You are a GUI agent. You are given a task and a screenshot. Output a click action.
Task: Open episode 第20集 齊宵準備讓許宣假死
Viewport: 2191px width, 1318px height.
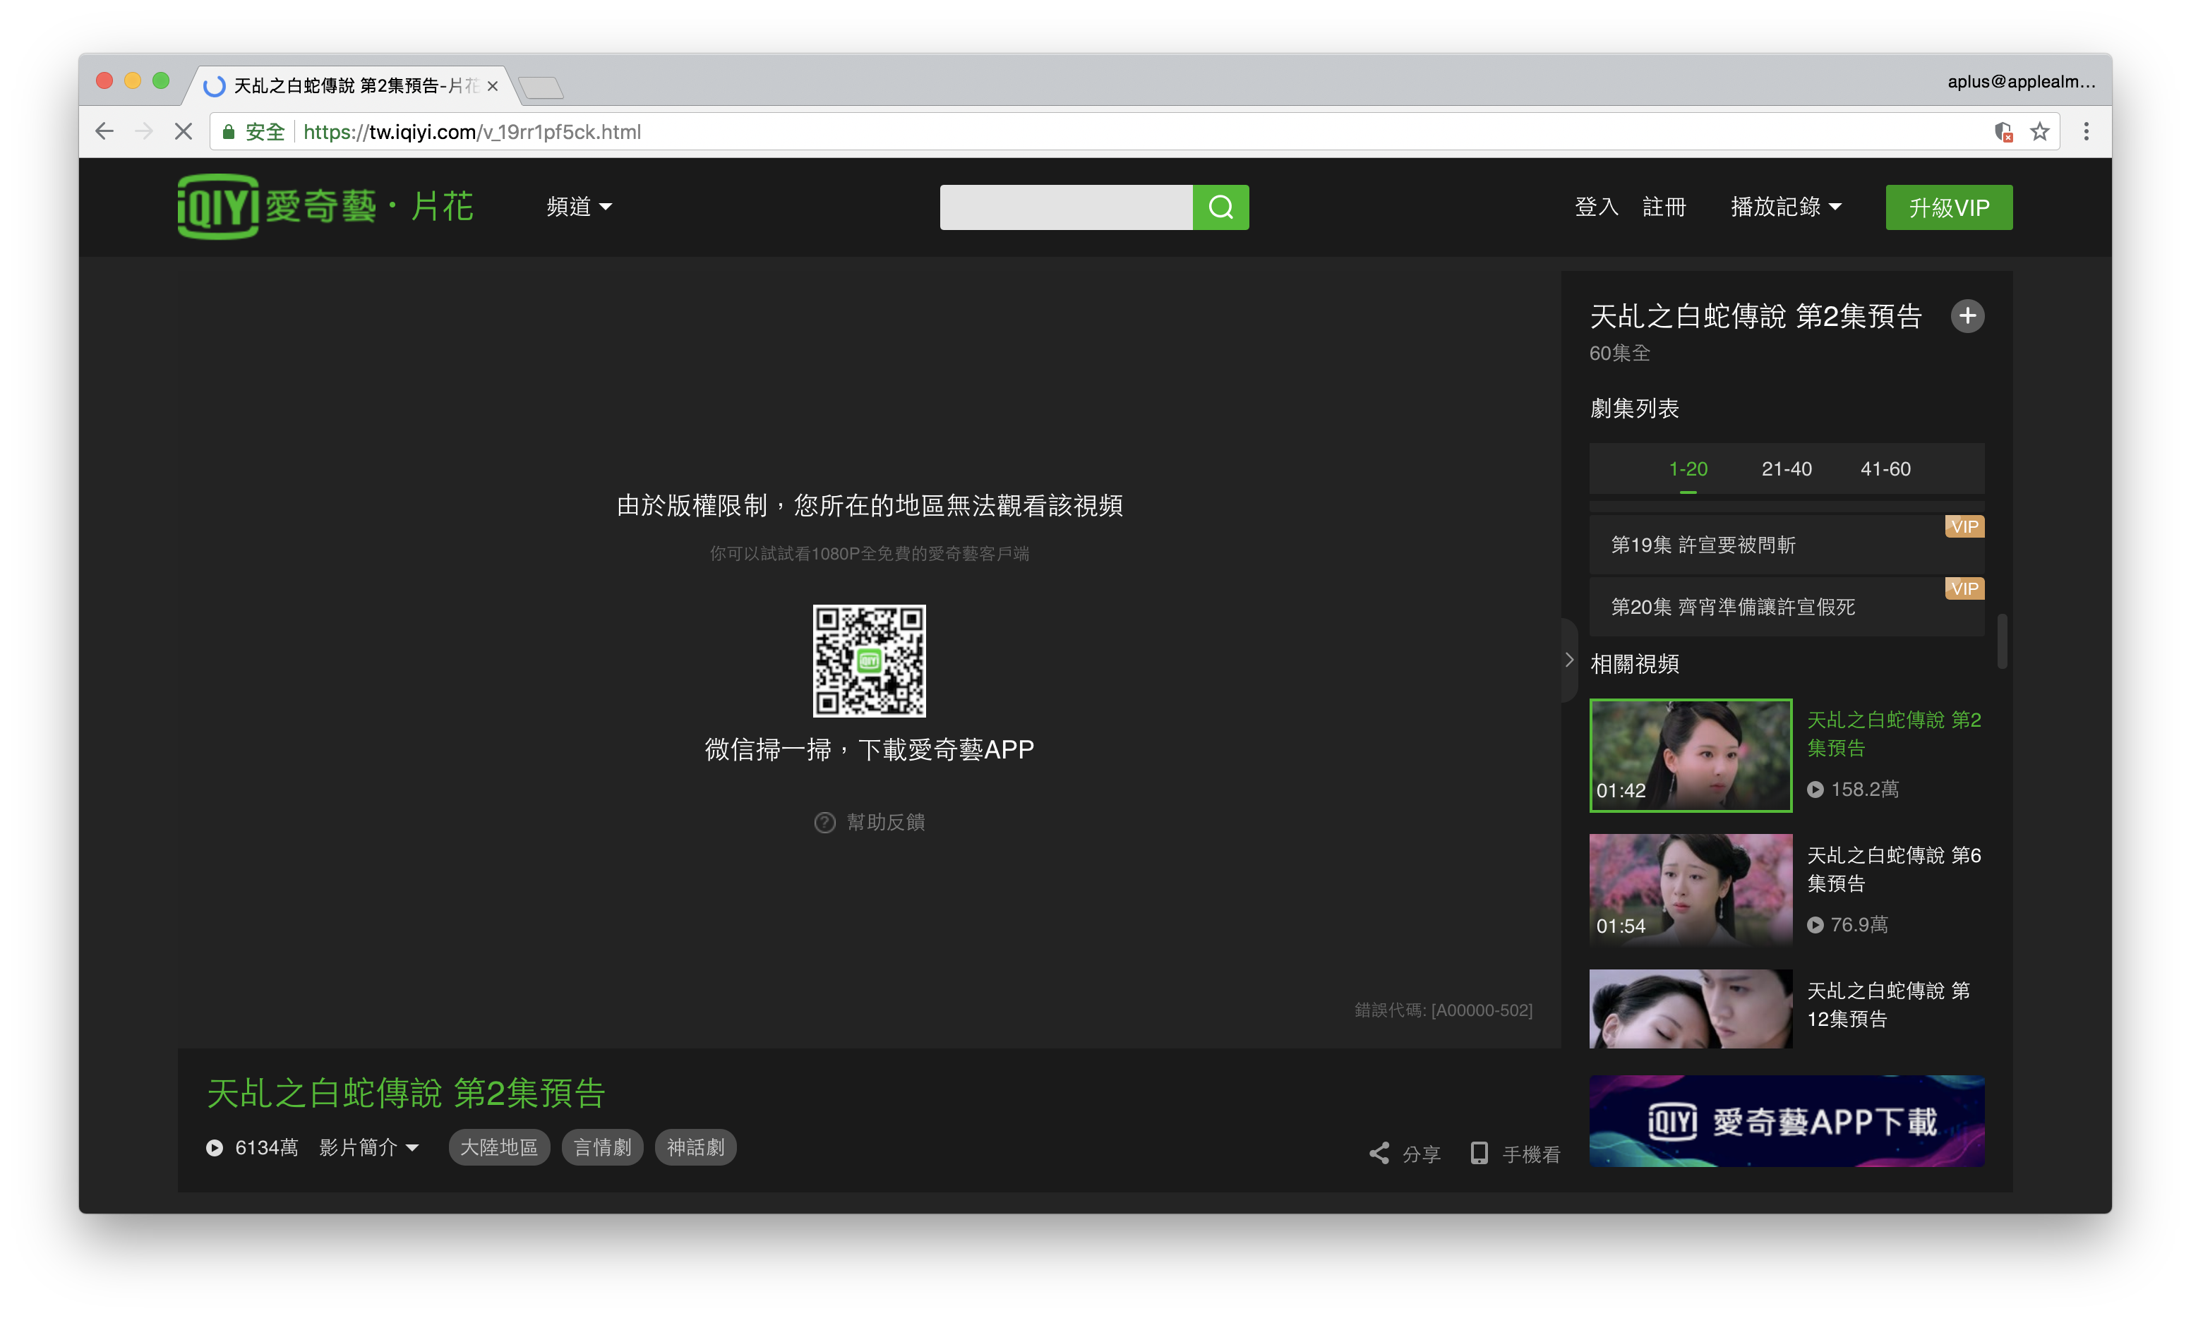coord(1786,607)
